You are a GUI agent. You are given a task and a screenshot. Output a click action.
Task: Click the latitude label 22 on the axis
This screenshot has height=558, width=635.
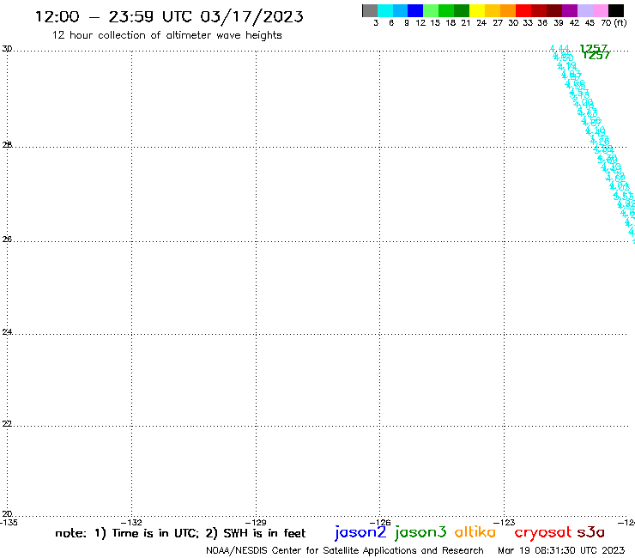[7, 423]
